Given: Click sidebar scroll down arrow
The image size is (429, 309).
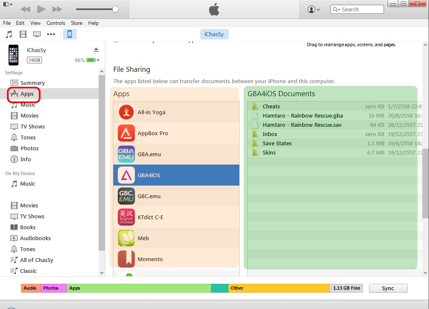Looking at the screenshot, I should [x=102, y=273].
